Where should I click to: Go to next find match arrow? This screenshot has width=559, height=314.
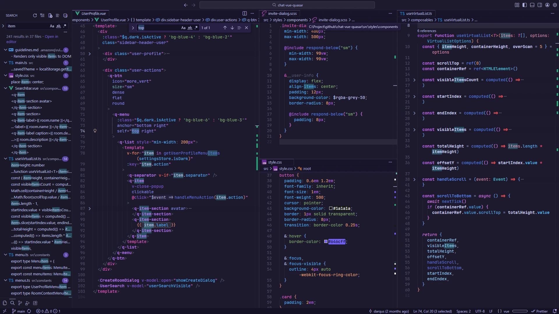tap(232, 28)
